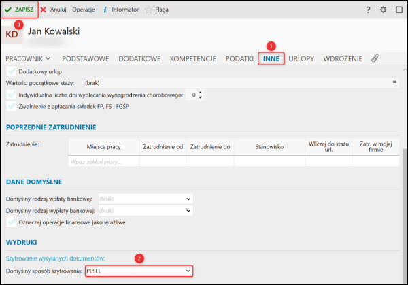This screenshot has width=408, height=285.
Task: Save the record with ZAPISZ
Action: (20, 10)
